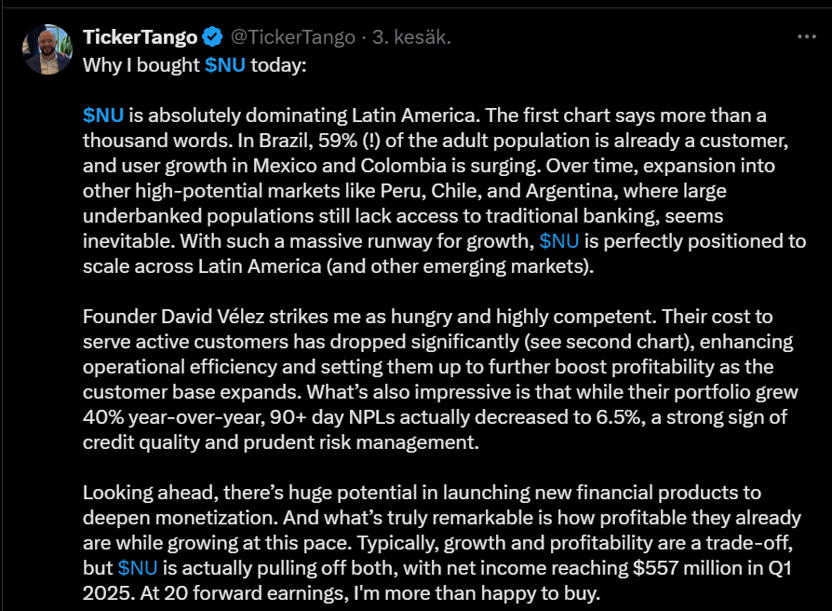
Task: Click 'credit quality and prudent risk management' line
Action: pyautogui.click(x=281, y=442)
